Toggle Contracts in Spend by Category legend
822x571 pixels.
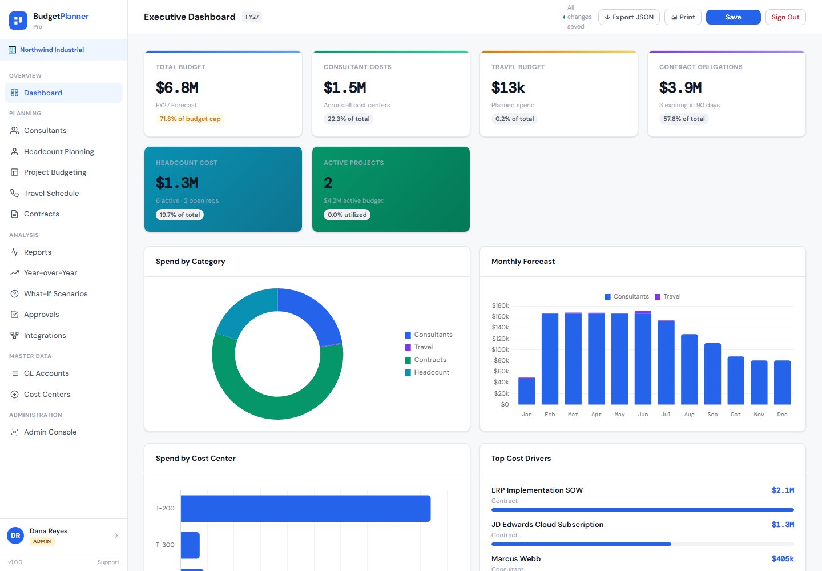click(x=426, y=360)
